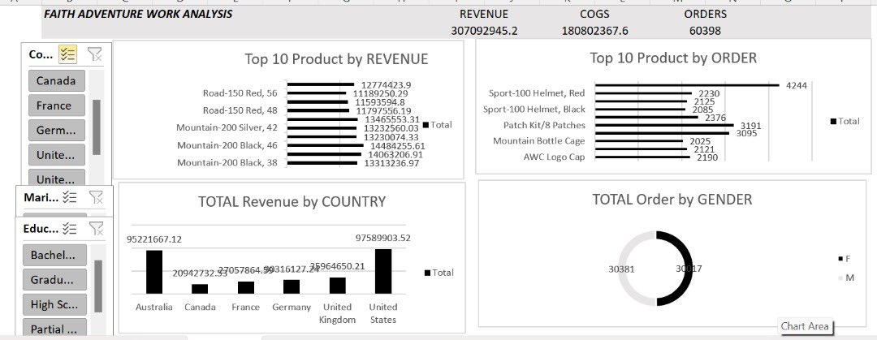Click the Total legend in the revenue product chart
Screen dimensions: 877x340
pyautogui.click(x=438, y=125)
